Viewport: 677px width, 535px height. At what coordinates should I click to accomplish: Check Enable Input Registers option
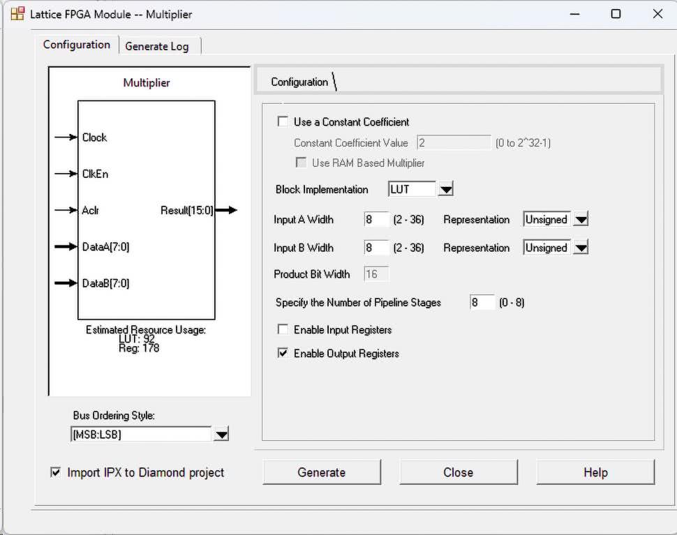283,330
